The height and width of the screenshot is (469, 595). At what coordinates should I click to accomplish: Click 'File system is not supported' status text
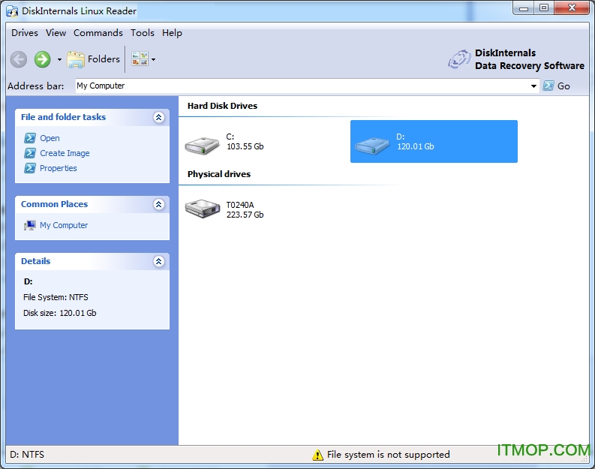point(388,455)
